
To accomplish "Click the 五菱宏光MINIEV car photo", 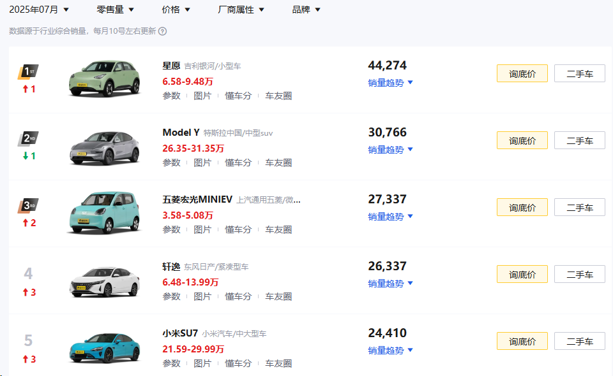I will pos(103,213).
